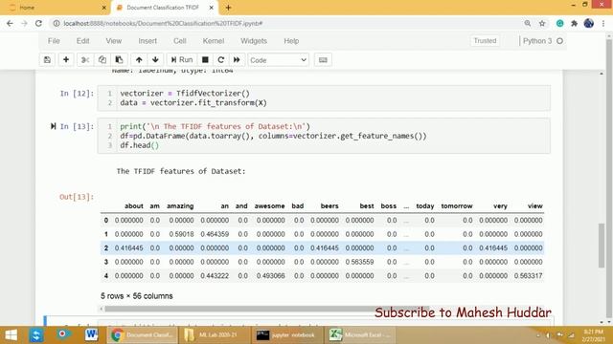Screen dimensions: 613x344
Task: Click the Trusted notebook button
Action: [485, 41]
